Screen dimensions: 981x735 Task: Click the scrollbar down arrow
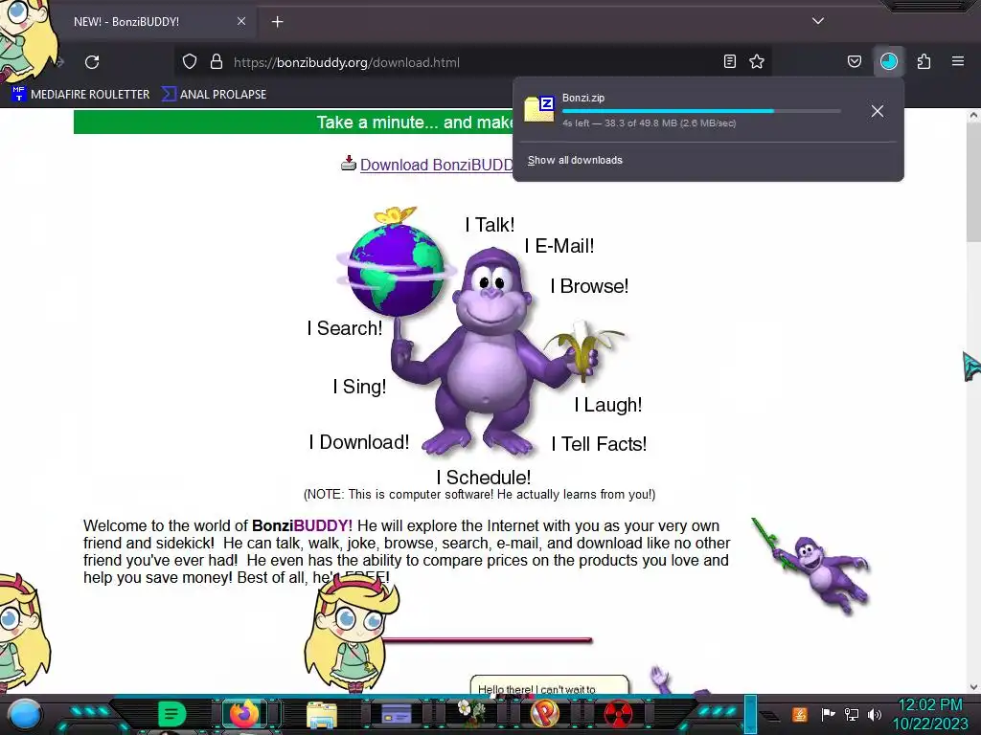pos(973,686)
